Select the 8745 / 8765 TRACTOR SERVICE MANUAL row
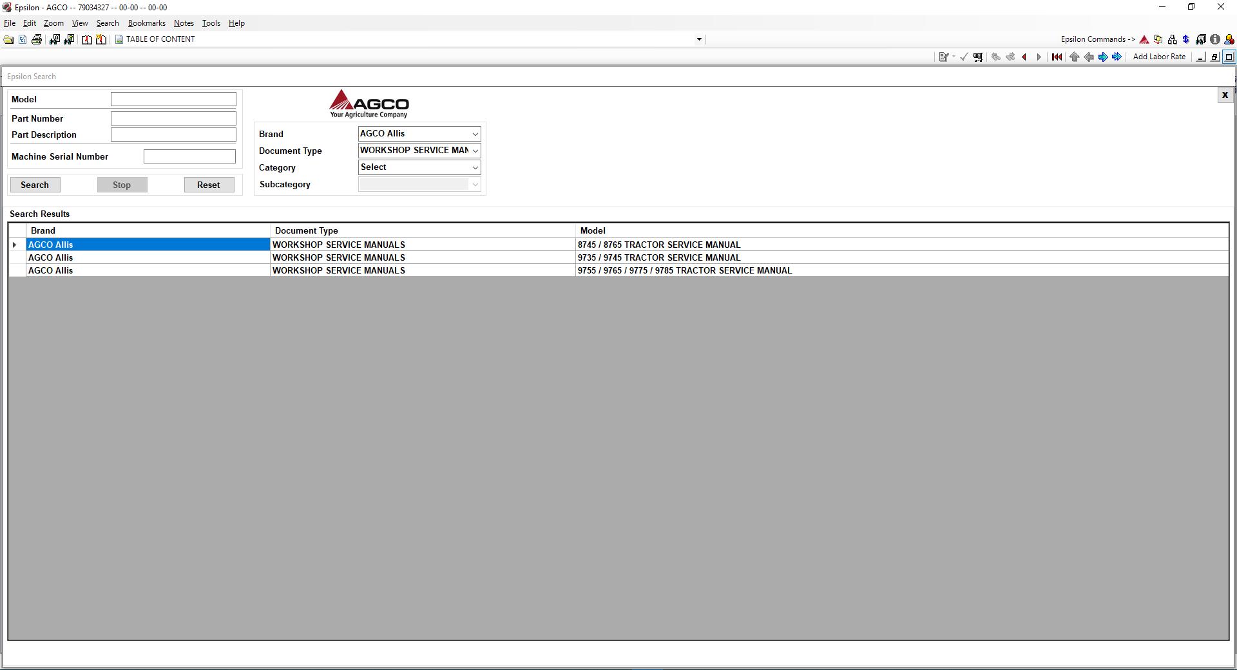Viewport: 1237px width, 670px height. click(618, 245)
